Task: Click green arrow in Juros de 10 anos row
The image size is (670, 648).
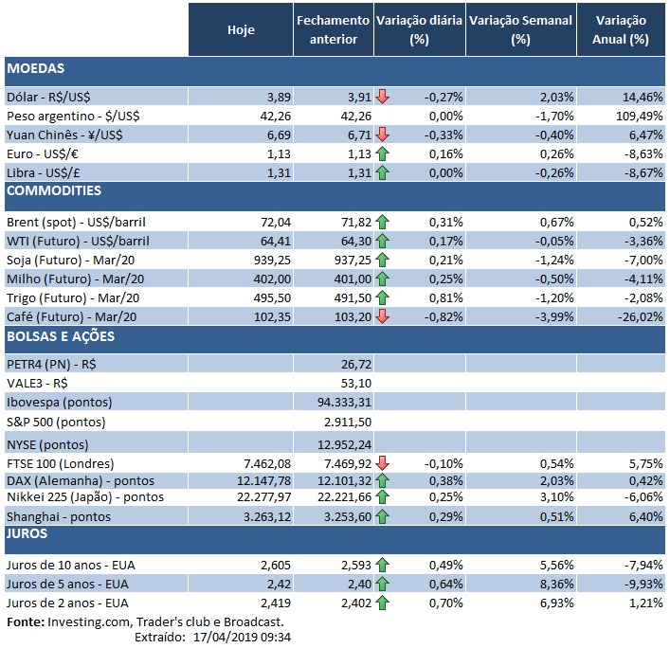Action: [x=382, y=565]
